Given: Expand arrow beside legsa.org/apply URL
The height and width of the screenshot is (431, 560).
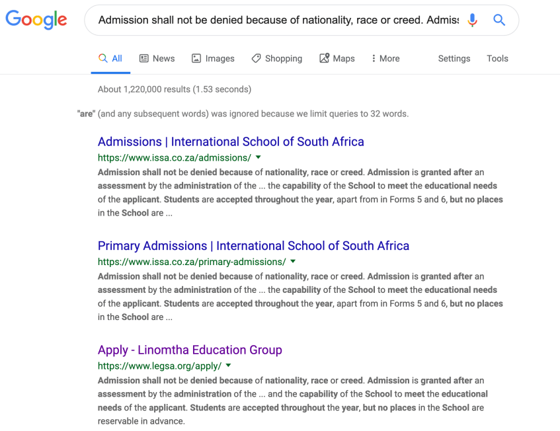Looking at the screenshot, I should [229, 366].
